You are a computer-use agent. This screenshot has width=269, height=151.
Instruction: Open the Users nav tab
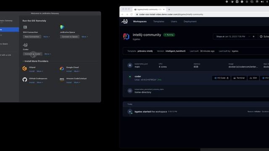point(174,21)
